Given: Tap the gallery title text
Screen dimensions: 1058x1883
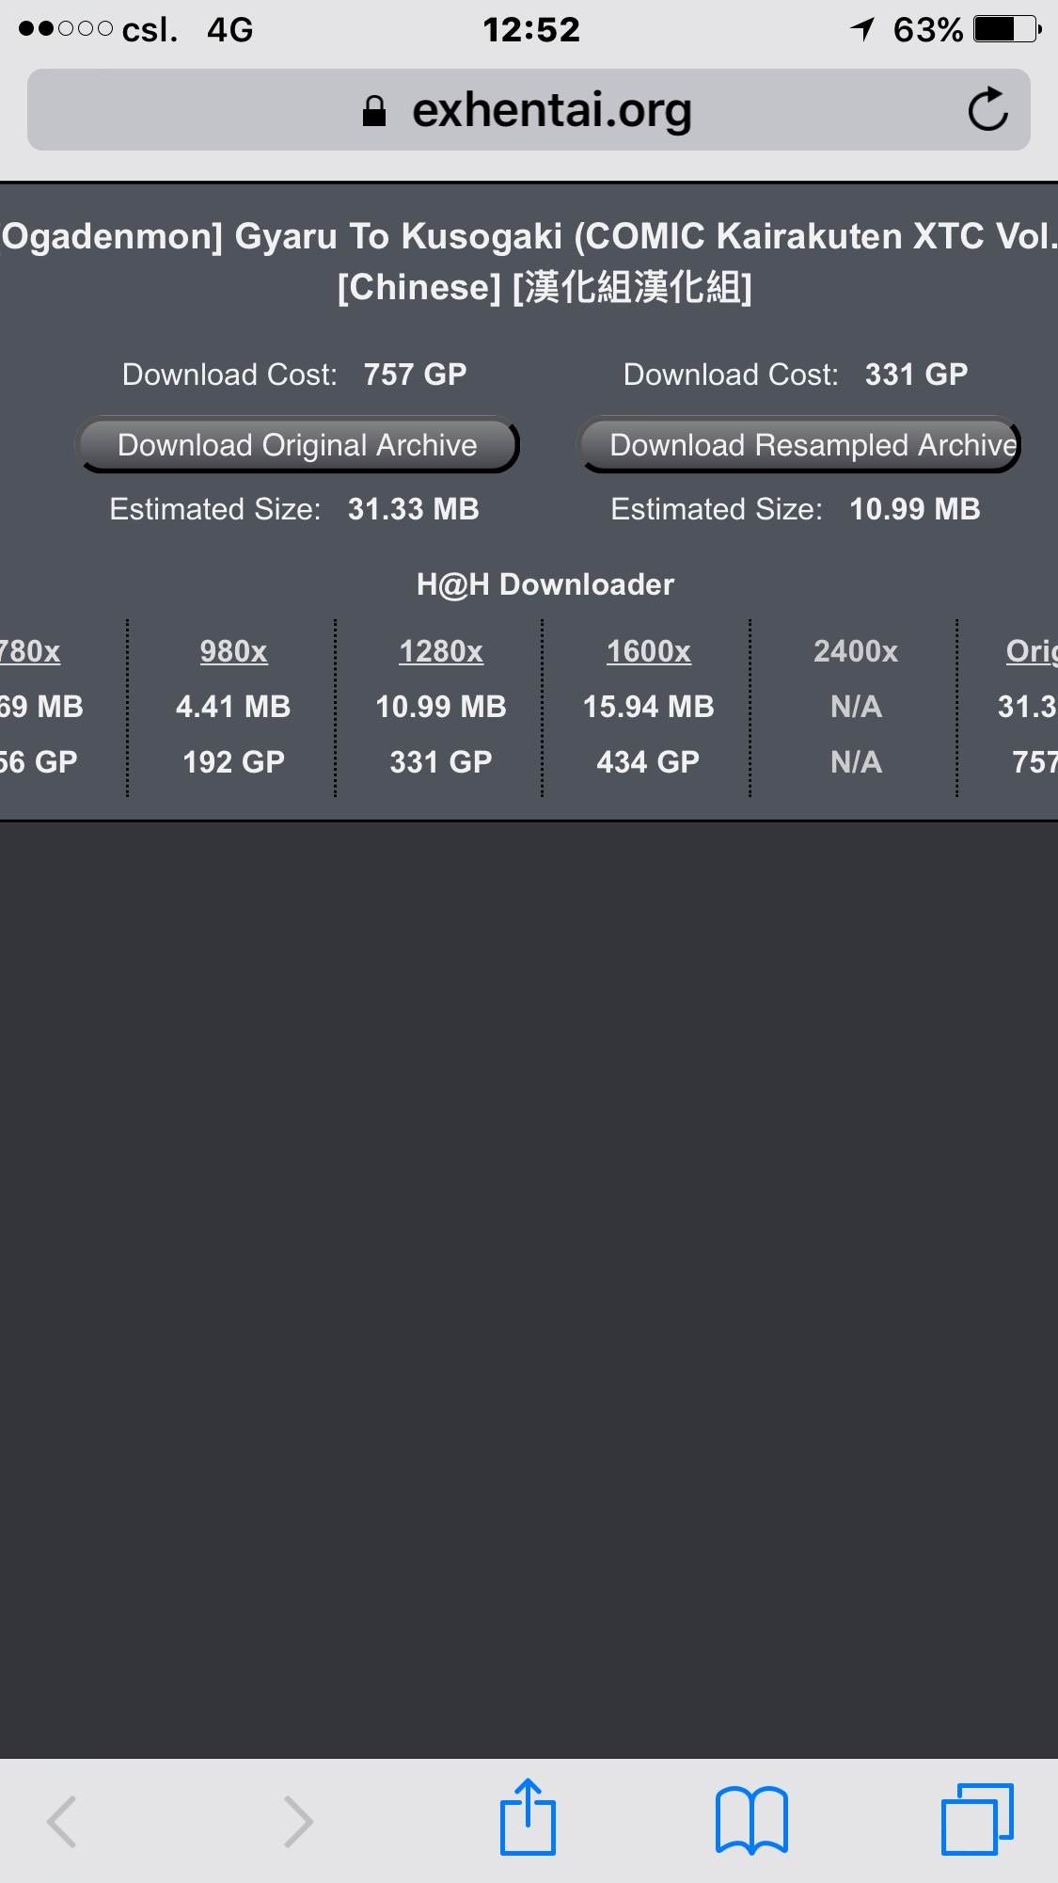Looking at the screenshot, I should point(529,262).
